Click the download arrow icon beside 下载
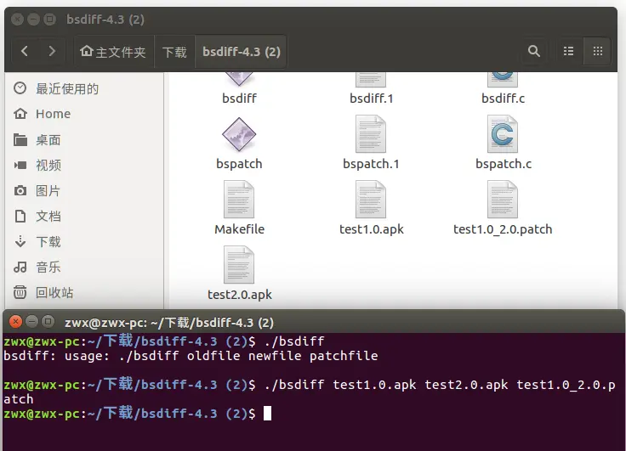Screen dimensions: 626x451 coord(20,241)
